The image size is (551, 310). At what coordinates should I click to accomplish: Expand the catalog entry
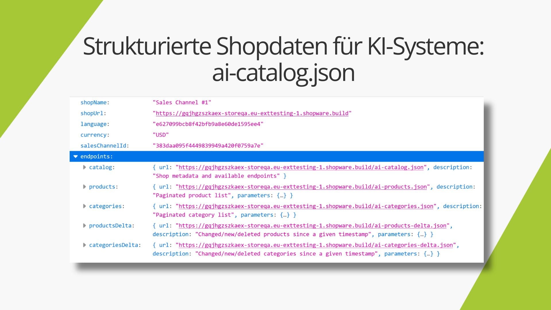coord(84,167)
